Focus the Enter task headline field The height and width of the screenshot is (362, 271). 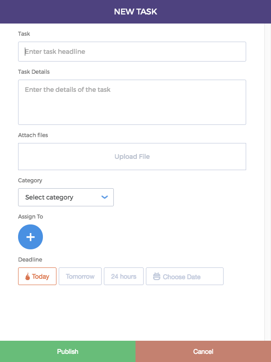tap(132, 52)
